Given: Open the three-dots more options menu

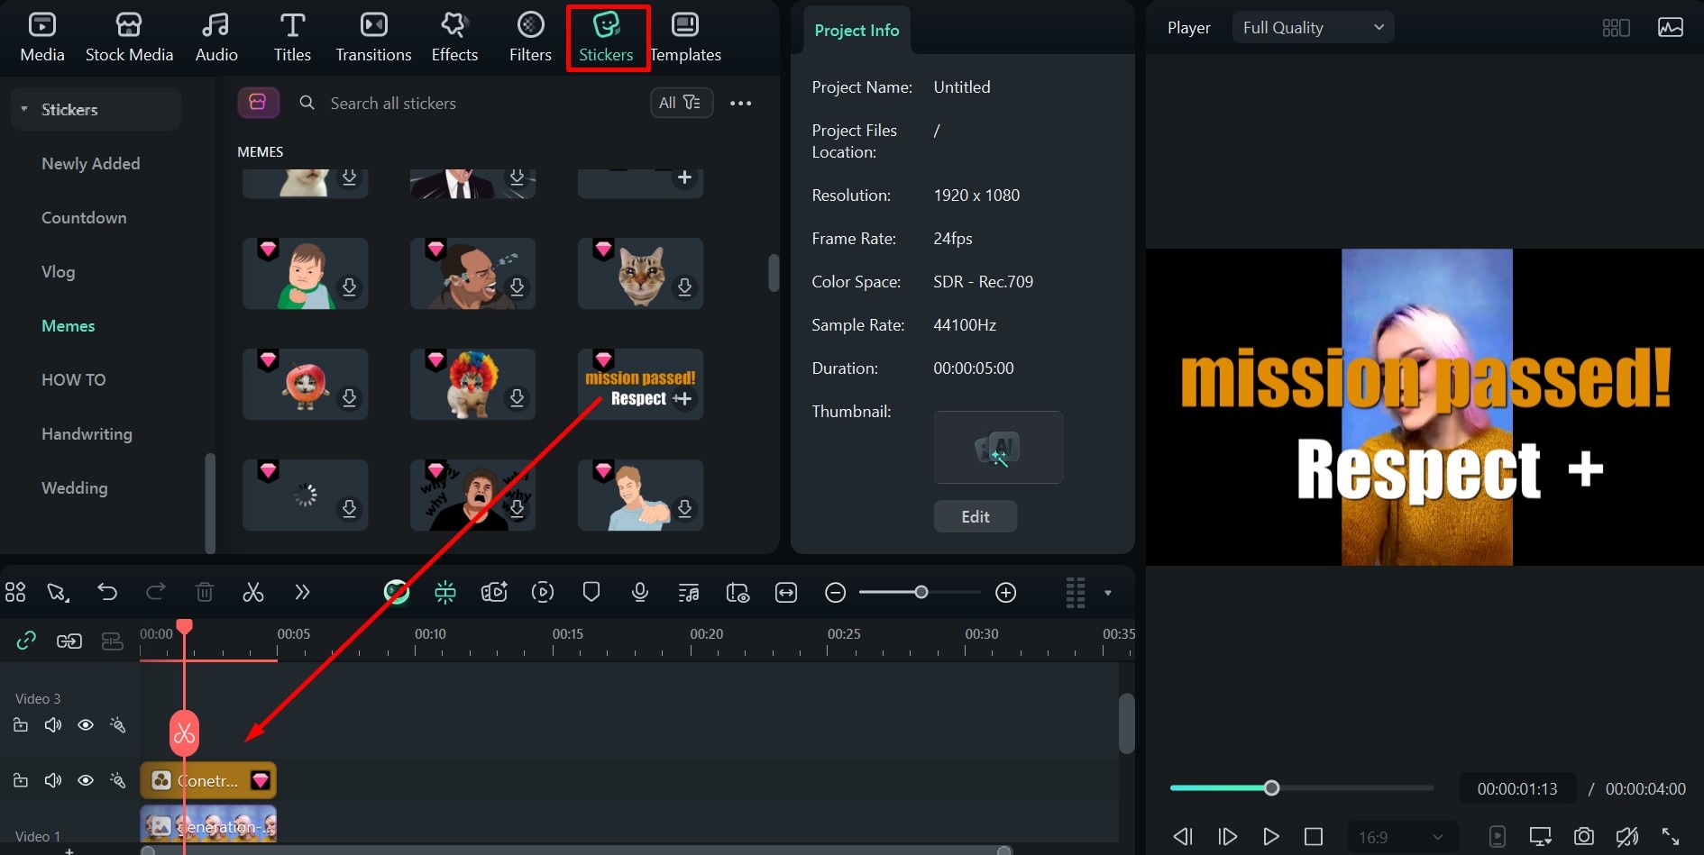Looking at the screenshot, I should point(741,103).
